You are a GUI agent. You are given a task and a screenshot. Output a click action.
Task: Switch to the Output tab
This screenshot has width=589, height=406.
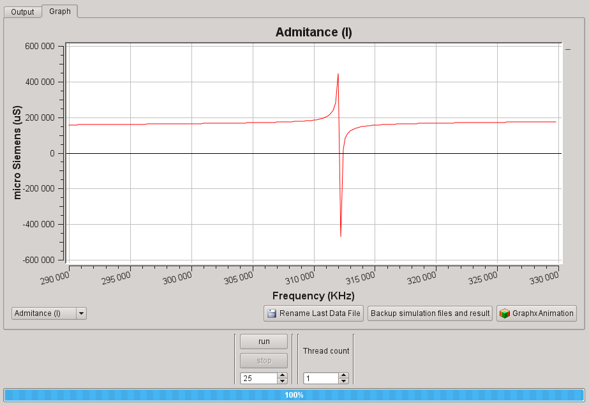point(22,12)
